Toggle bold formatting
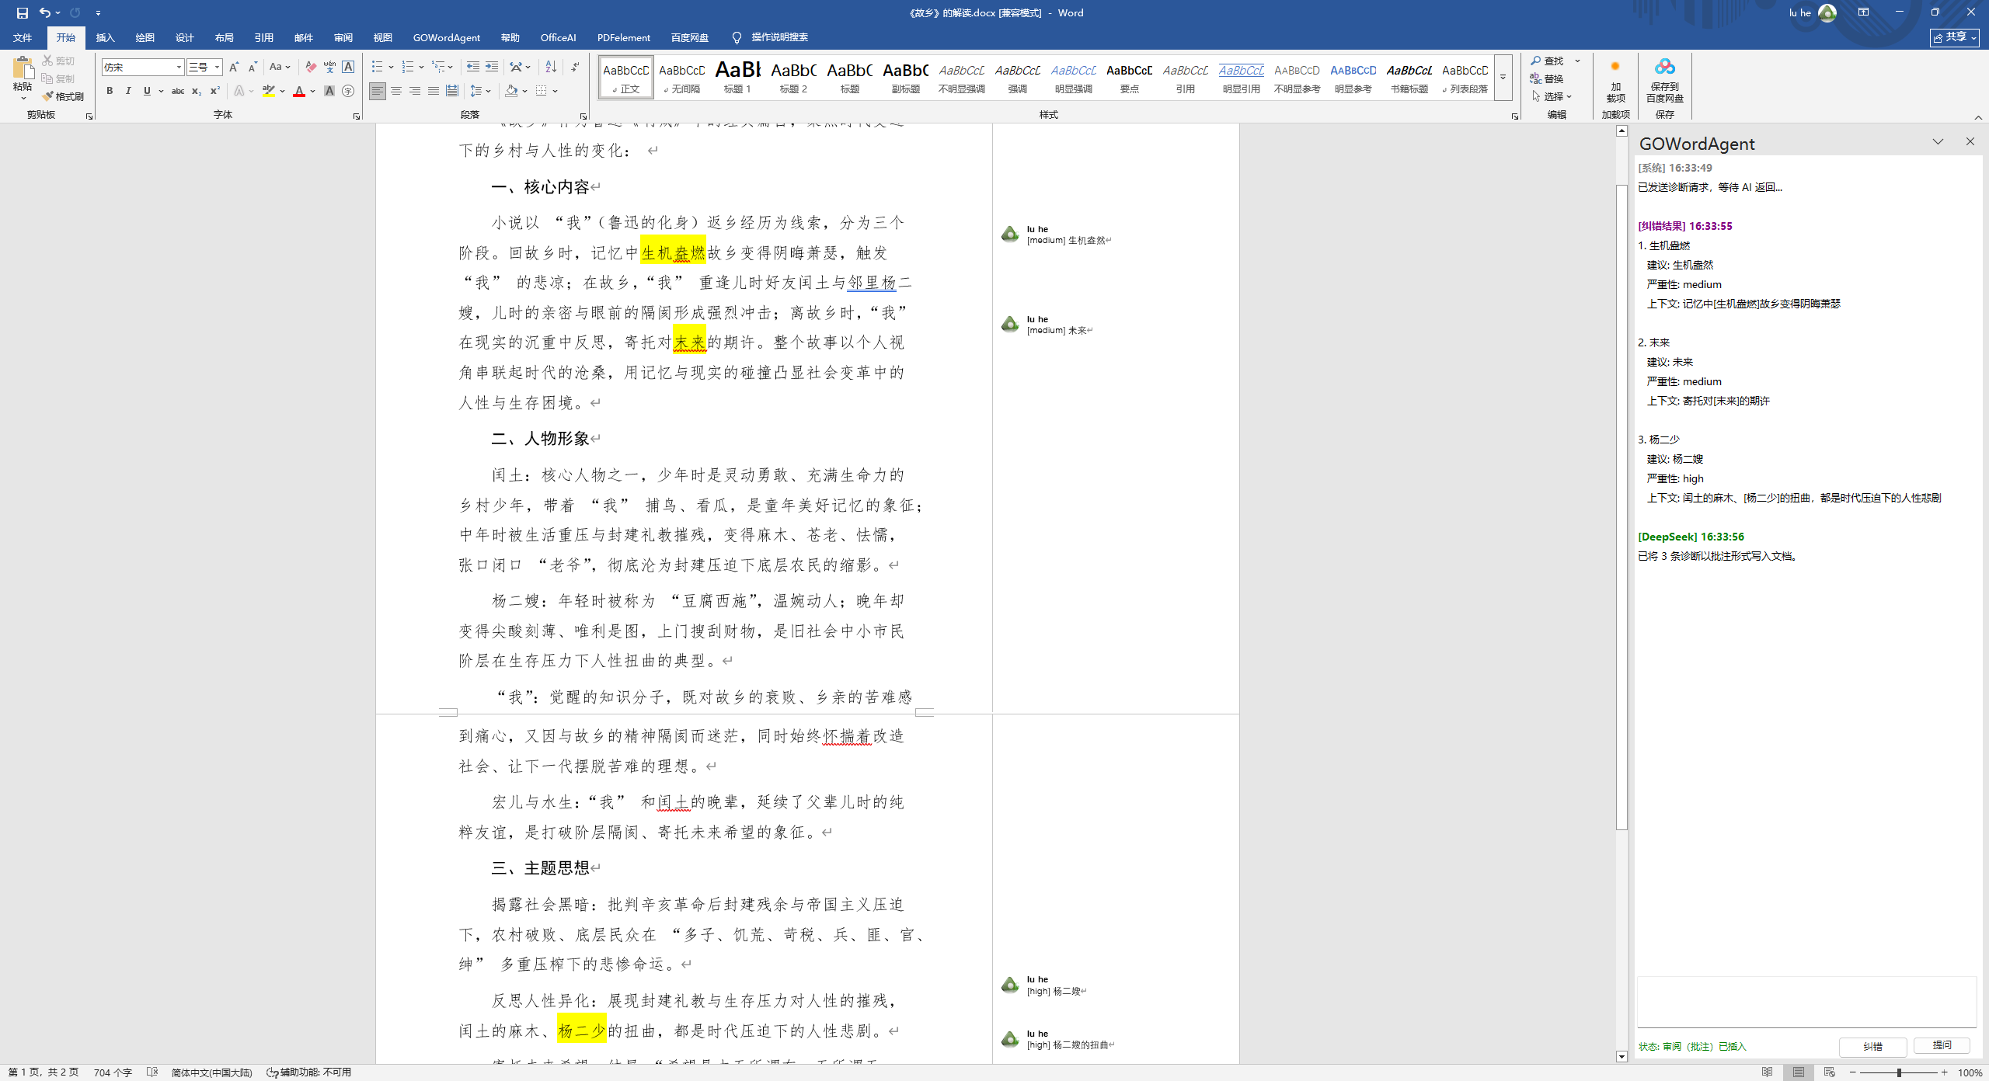The width and height of the screenshot is (1989, 1081). pos(110,91)
